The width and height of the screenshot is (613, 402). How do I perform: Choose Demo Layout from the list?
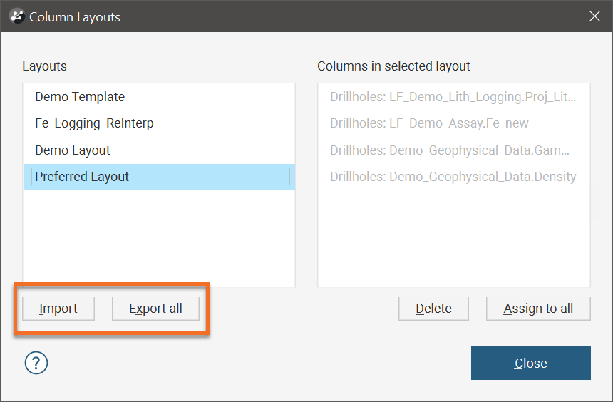coord(73,150)
